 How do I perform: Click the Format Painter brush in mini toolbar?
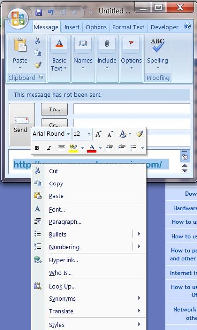pos(140,134)
